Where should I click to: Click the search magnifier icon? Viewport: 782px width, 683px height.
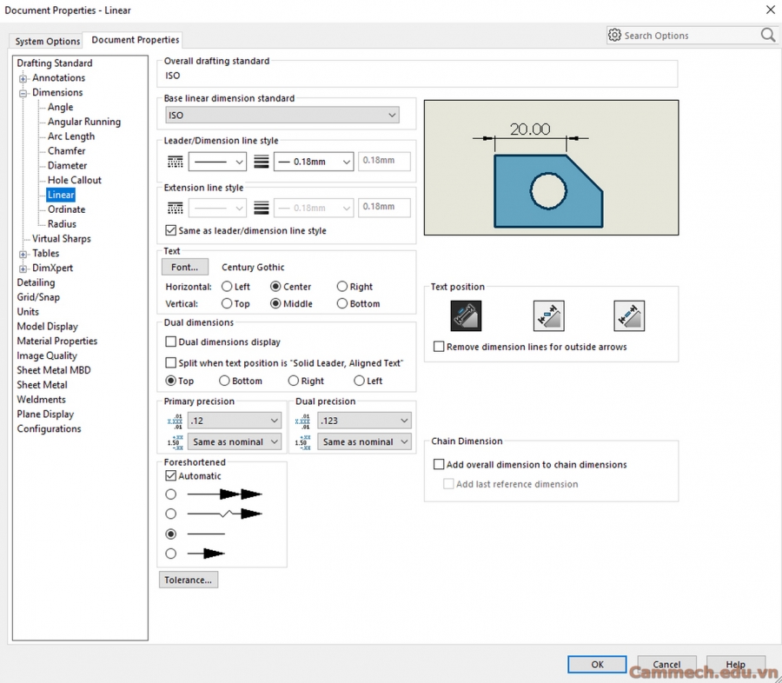tap(768, 35)
